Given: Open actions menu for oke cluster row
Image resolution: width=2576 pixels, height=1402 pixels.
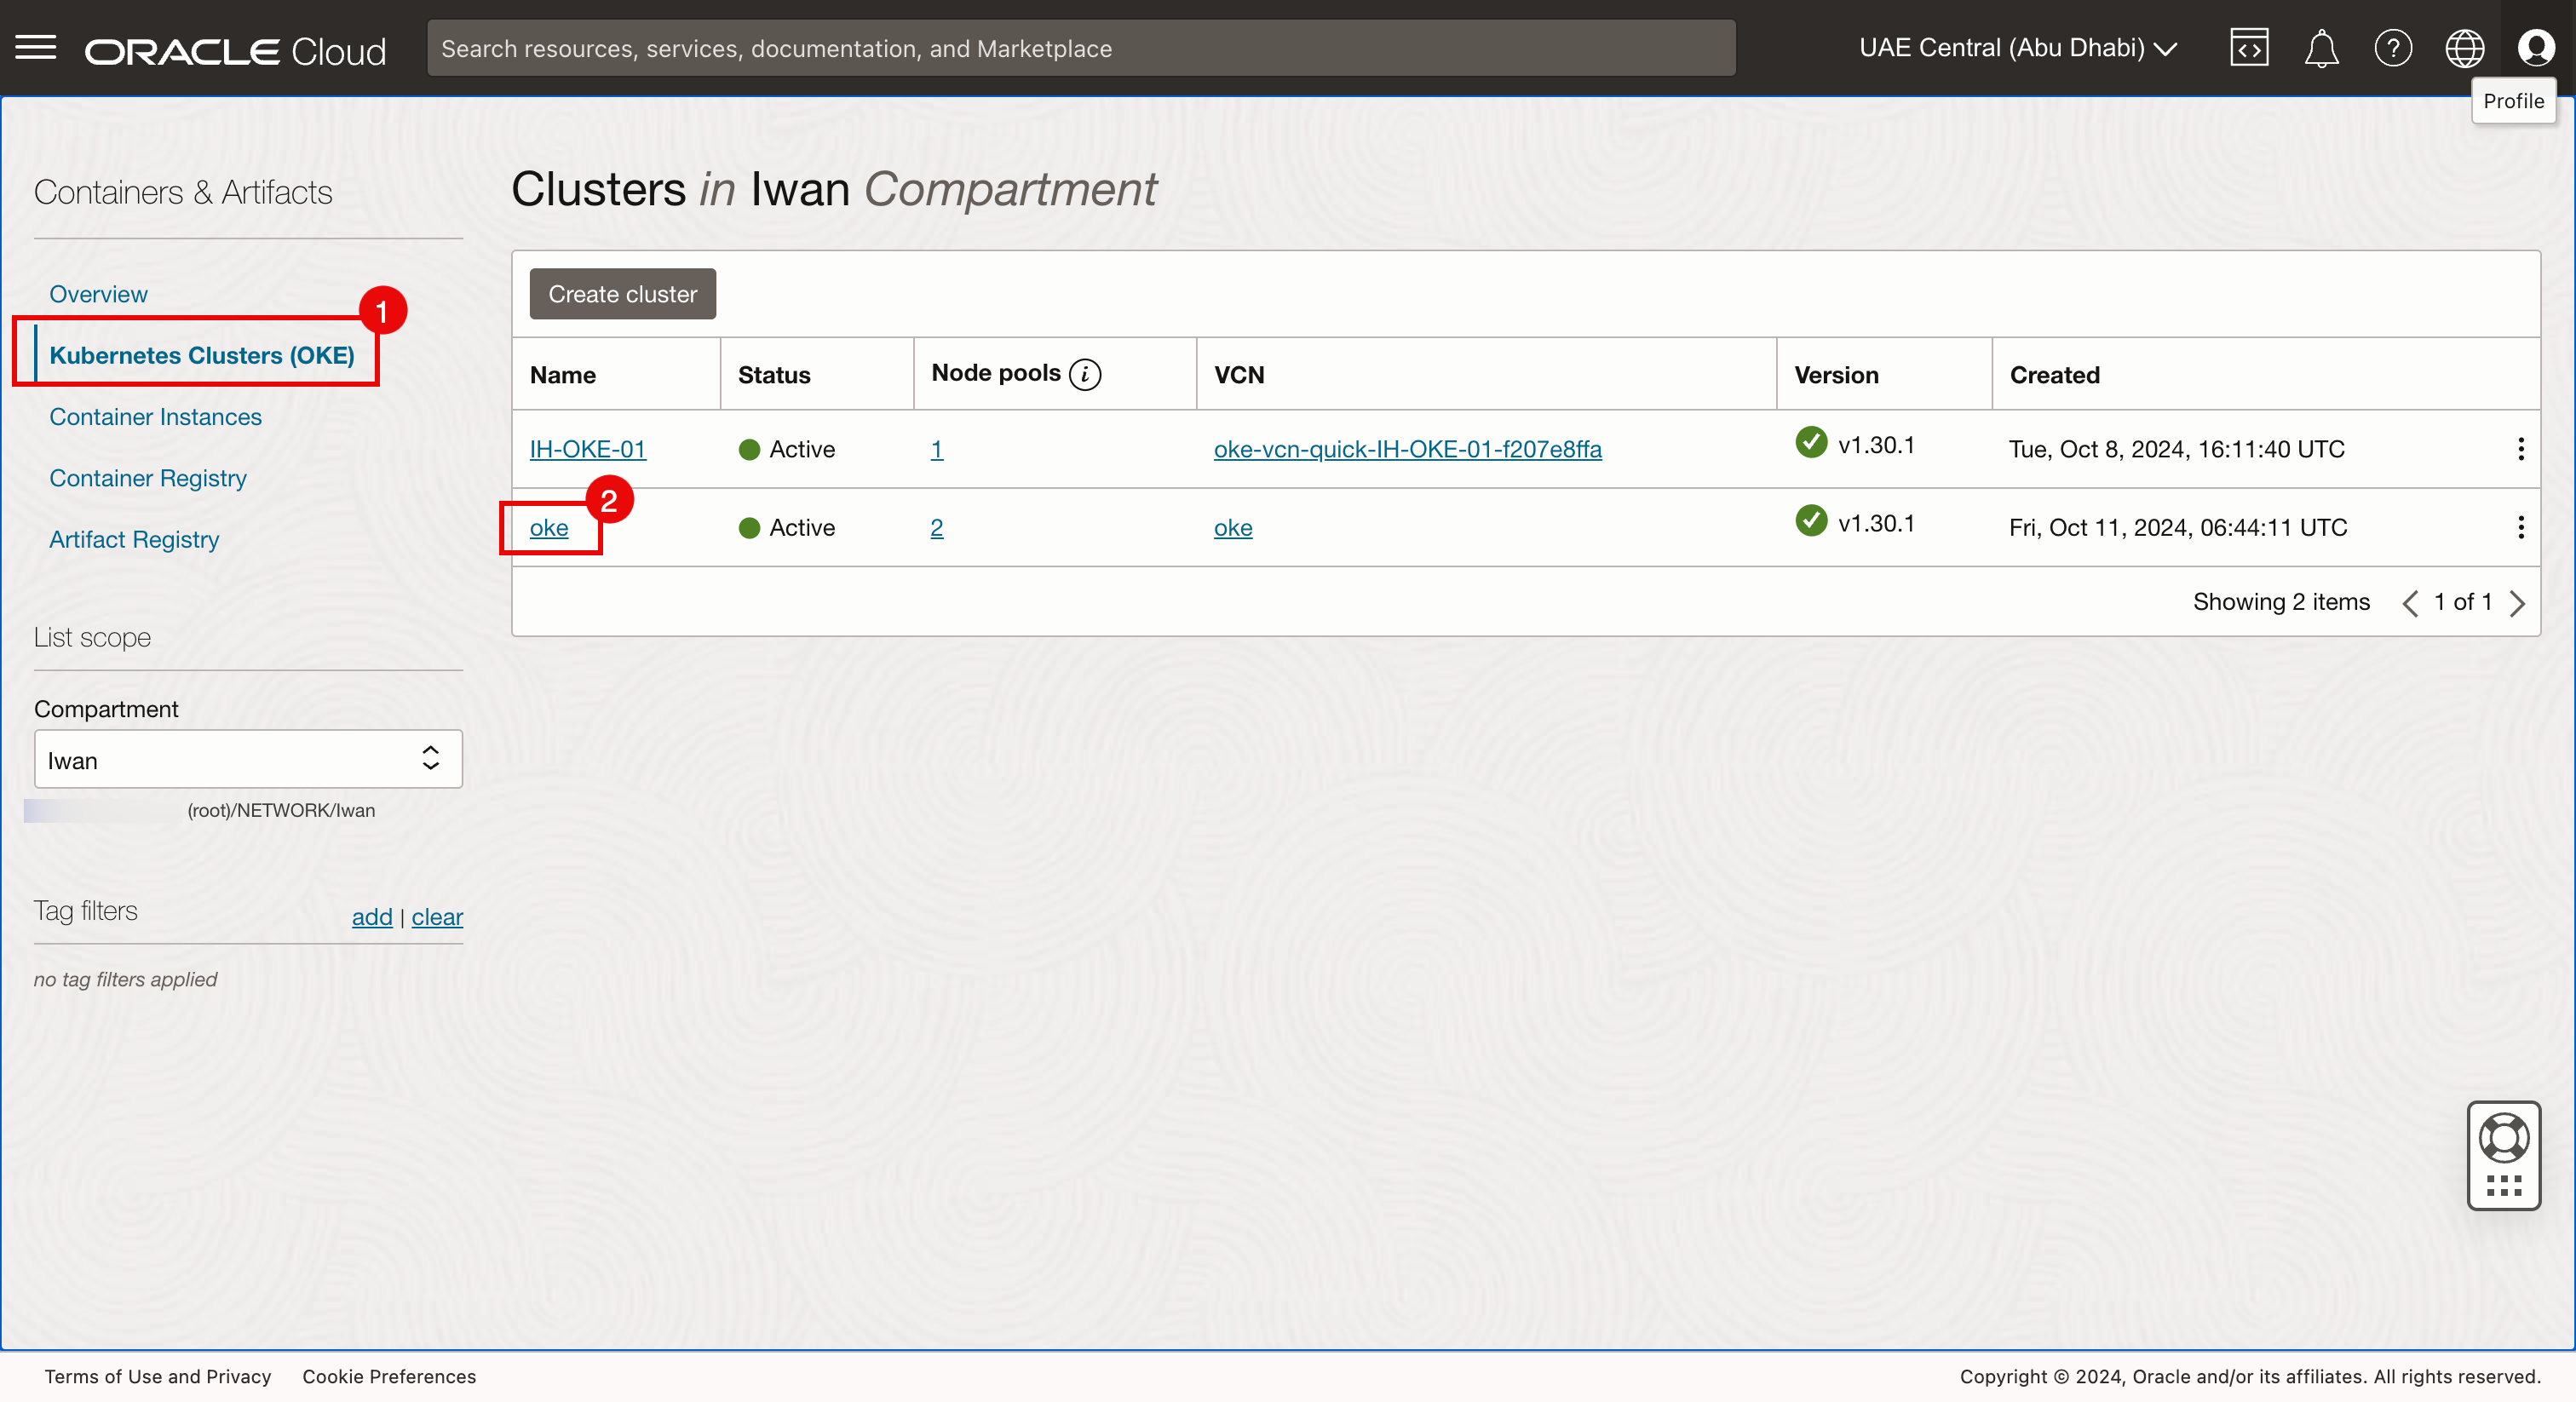Looking at the screenshot, I should (x=2520, y=527).
